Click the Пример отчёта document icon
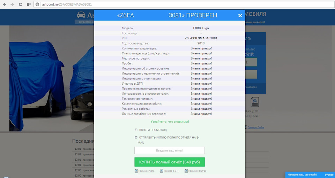The height and width of the screenshot is (178, 335). 136,171
